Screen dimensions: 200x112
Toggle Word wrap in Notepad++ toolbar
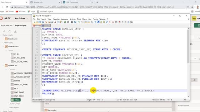pyautogui.click(x=92, y=22)
